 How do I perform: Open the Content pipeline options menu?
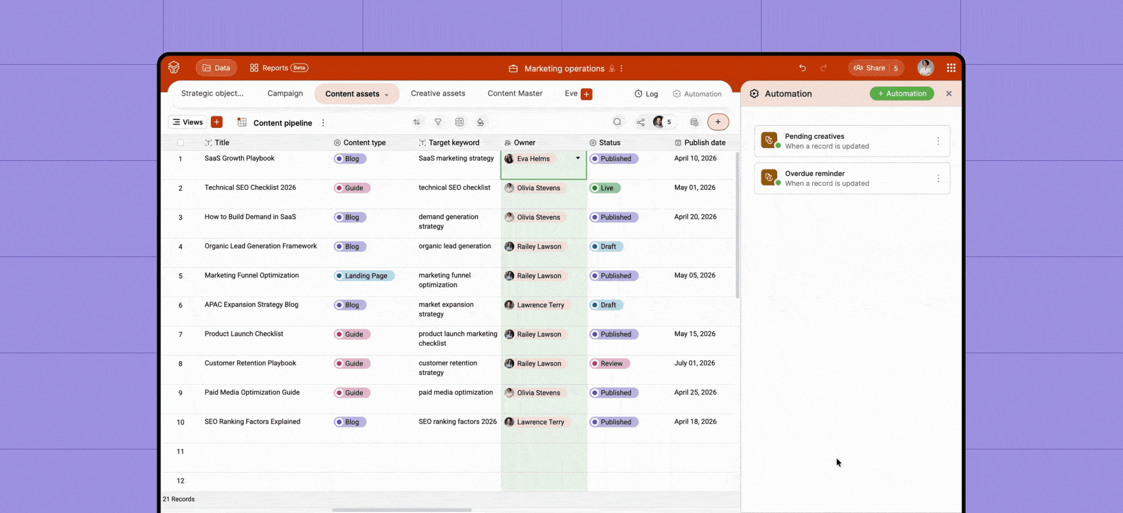[323, 123]
